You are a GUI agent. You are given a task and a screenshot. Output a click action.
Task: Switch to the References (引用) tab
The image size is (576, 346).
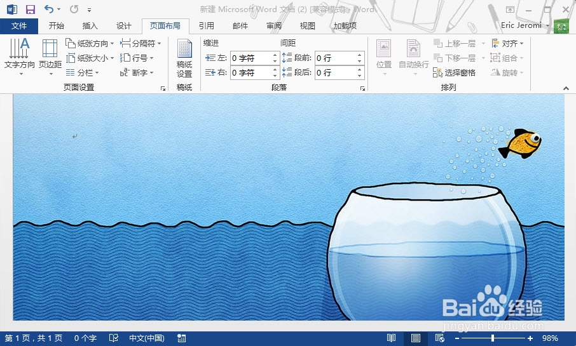point(207,25)
